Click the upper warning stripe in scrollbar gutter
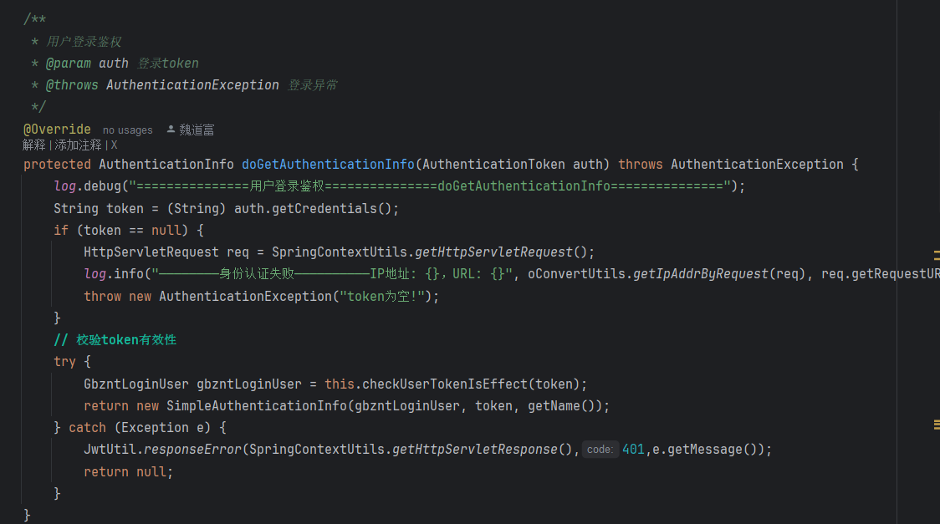 point(937,255)
